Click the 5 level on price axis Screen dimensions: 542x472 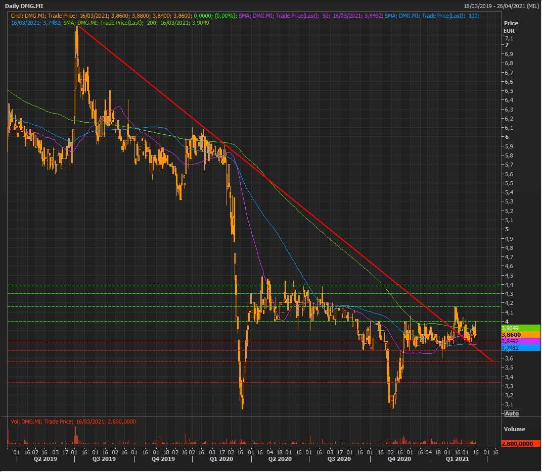pyautogui.click(x=506, y=229)
